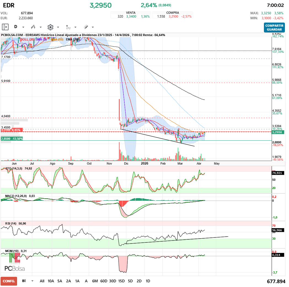The image size is (289, 287).
Task: Click the 3,2100 COMPRA bid price
Action: pos(173,17)
